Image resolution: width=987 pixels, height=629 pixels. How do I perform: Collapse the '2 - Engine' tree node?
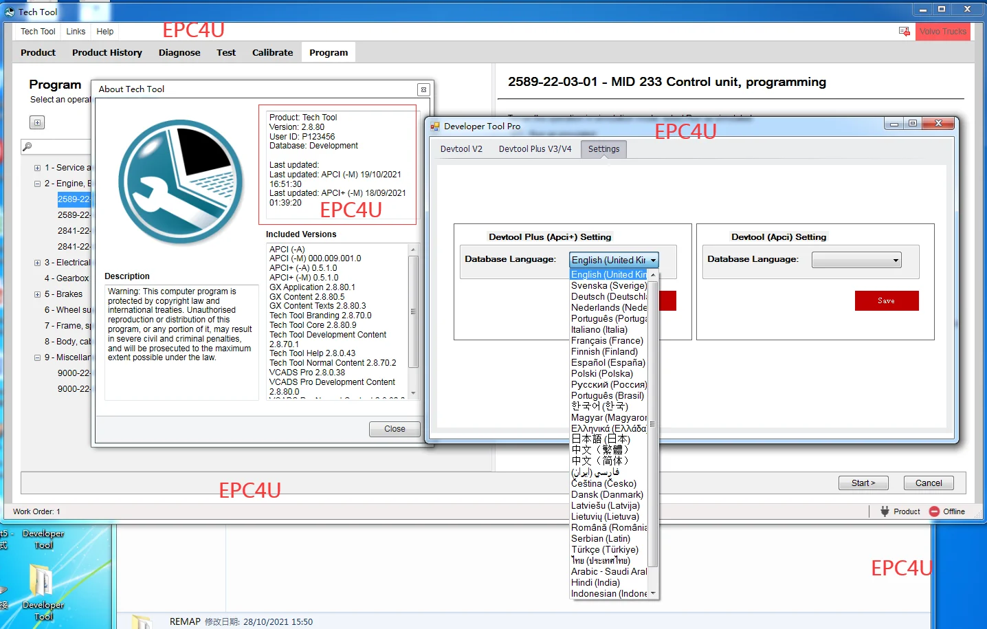[37, 184]
